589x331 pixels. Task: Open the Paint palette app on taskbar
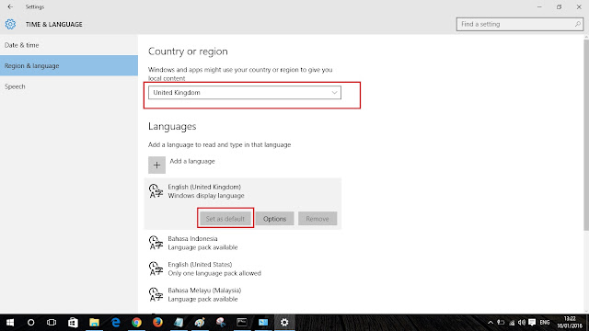[x=200, y=323]
